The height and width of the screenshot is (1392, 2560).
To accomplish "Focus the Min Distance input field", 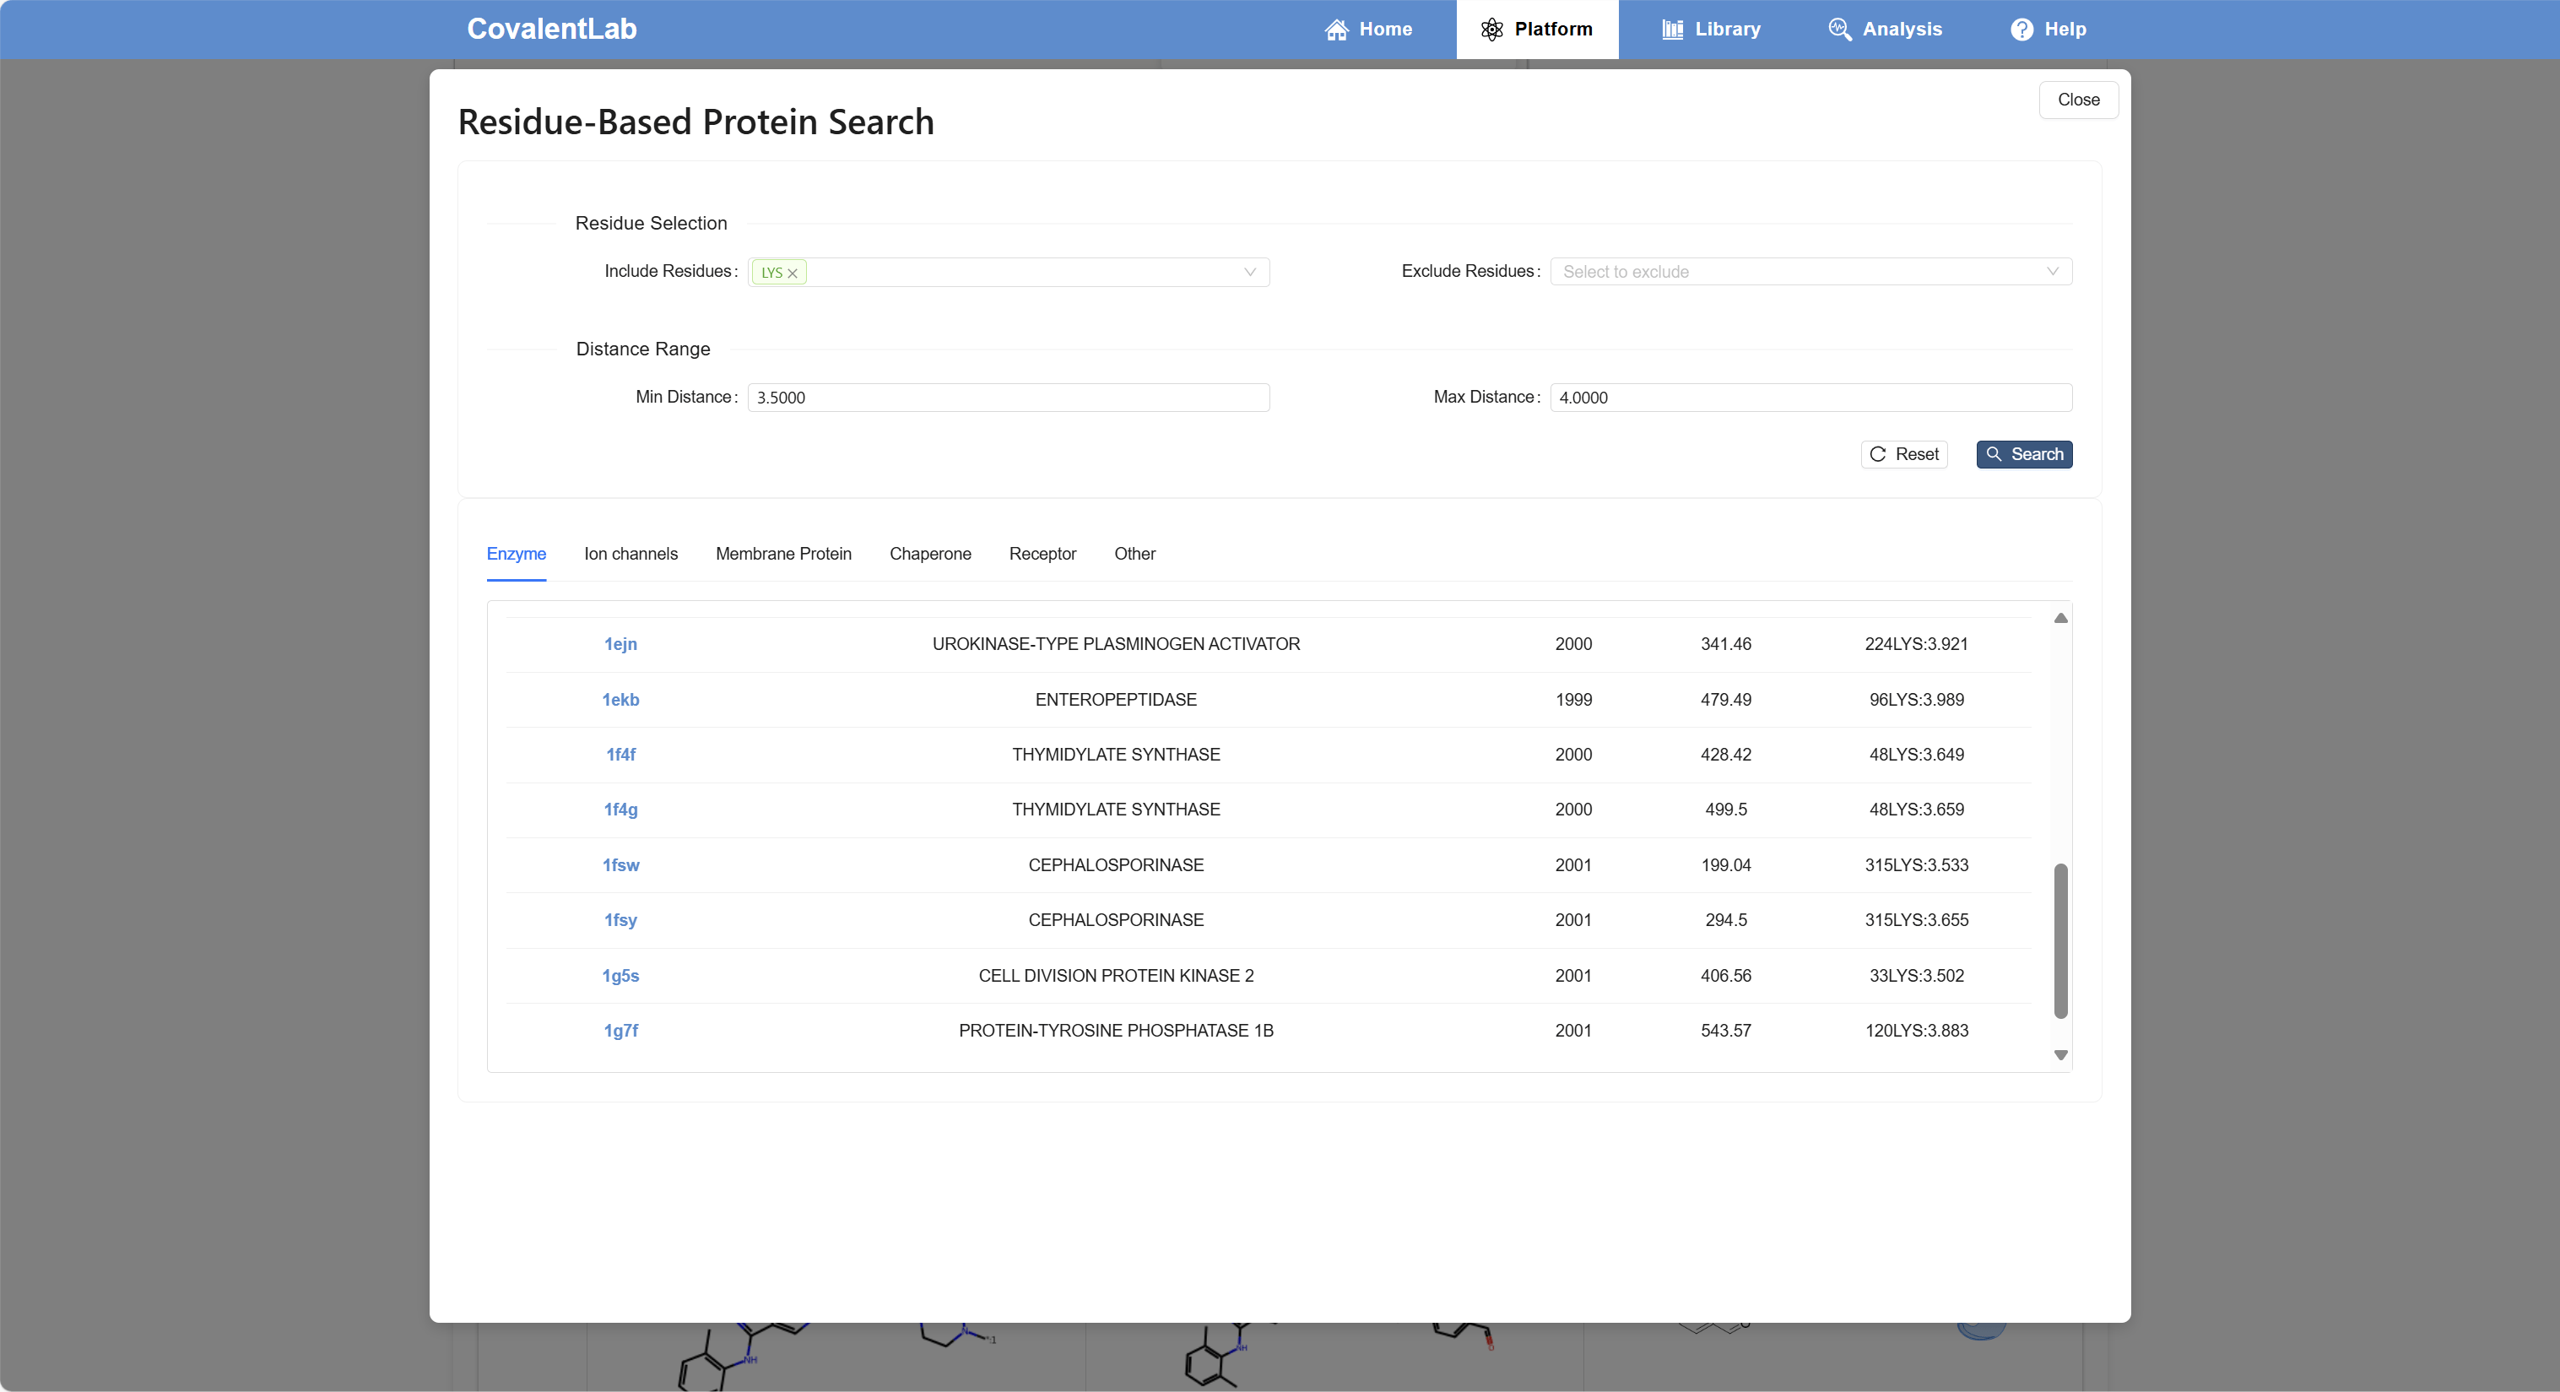I will click(x=1008, y=398).
